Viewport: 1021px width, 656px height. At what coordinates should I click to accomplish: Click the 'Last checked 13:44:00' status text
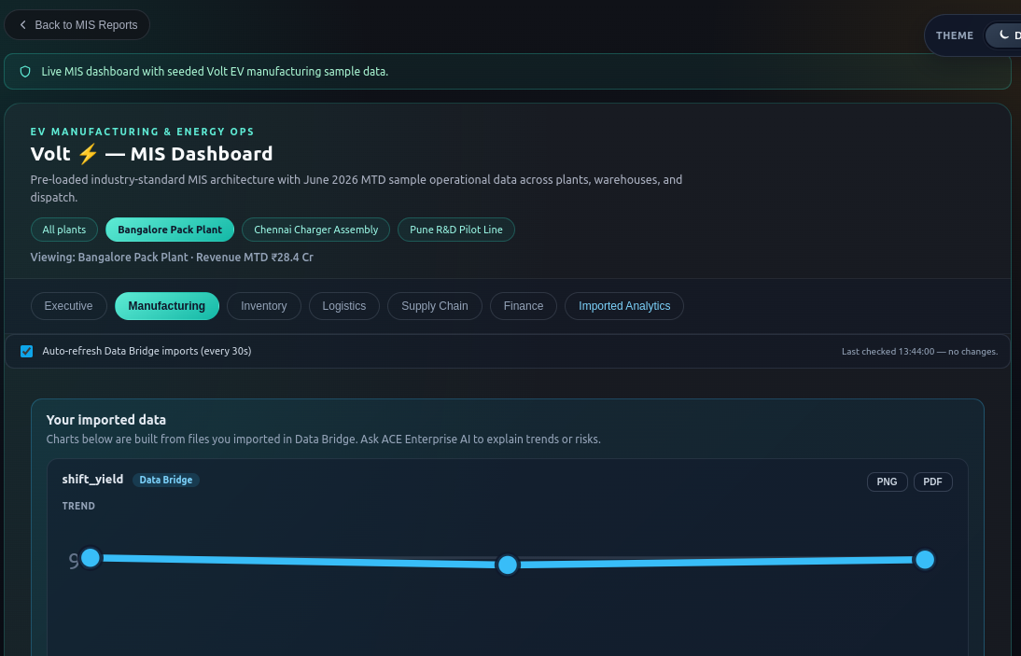pyautogui.click(x=919, y=352)
